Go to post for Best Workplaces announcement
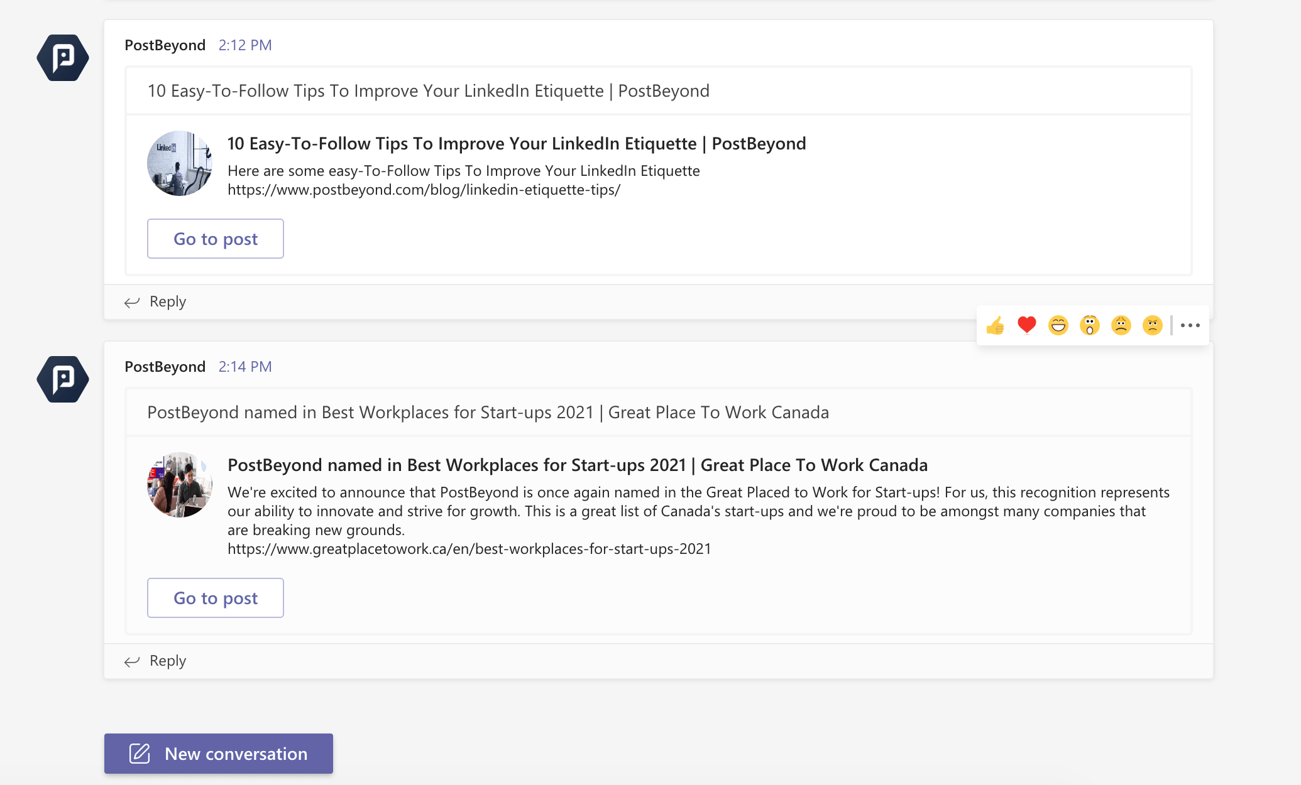The height and width of the screenshot is (785, 1301). (216, 598)
